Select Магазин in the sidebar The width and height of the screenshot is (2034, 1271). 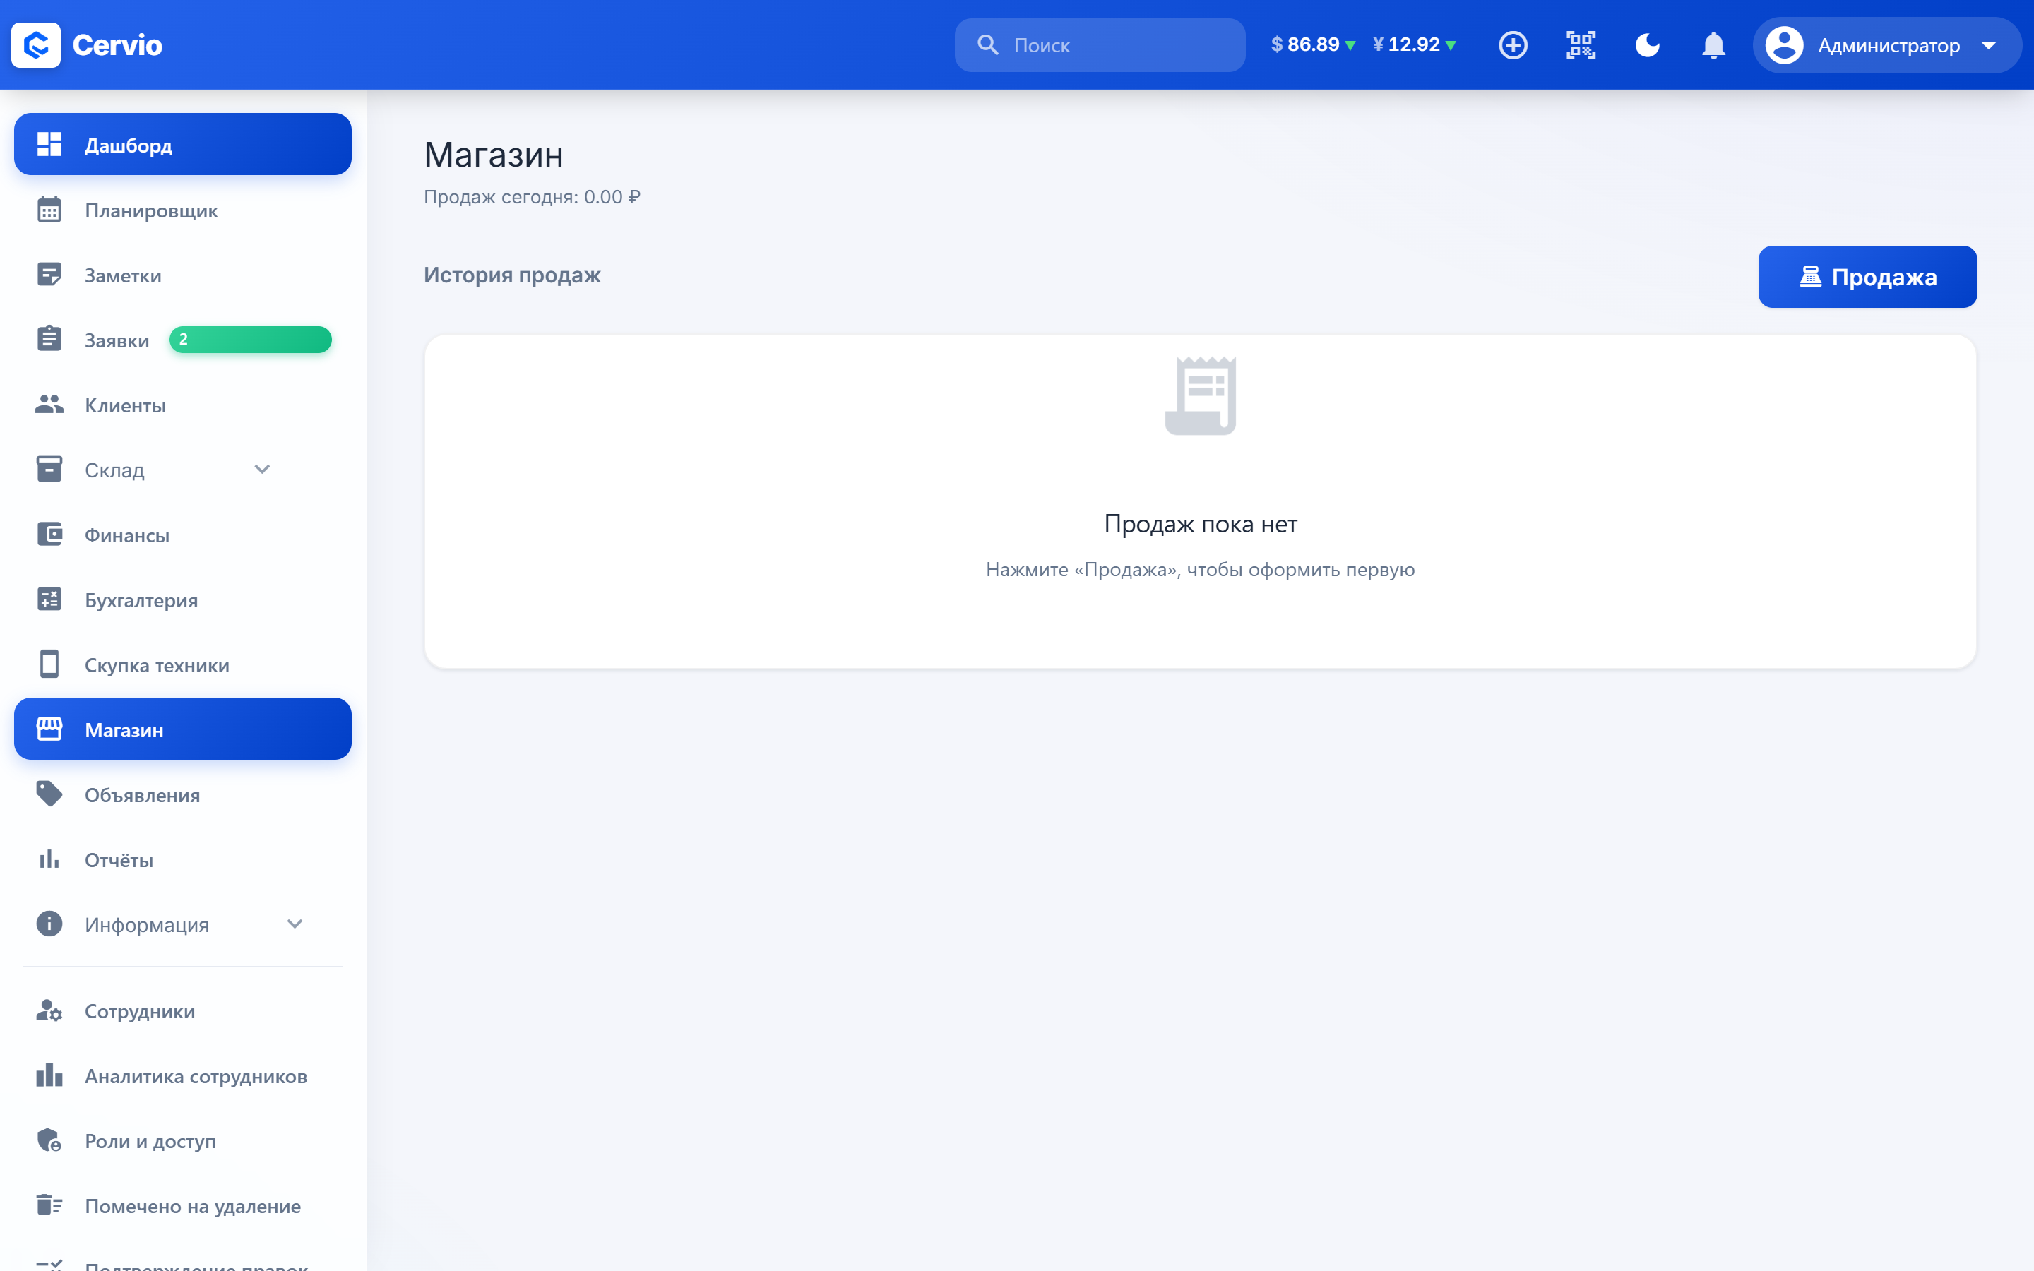(x=182, y=729)
